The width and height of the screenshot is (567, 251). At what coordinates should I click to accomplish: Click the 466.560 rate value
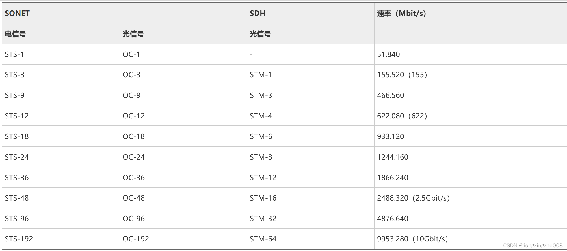click(390, 95)
